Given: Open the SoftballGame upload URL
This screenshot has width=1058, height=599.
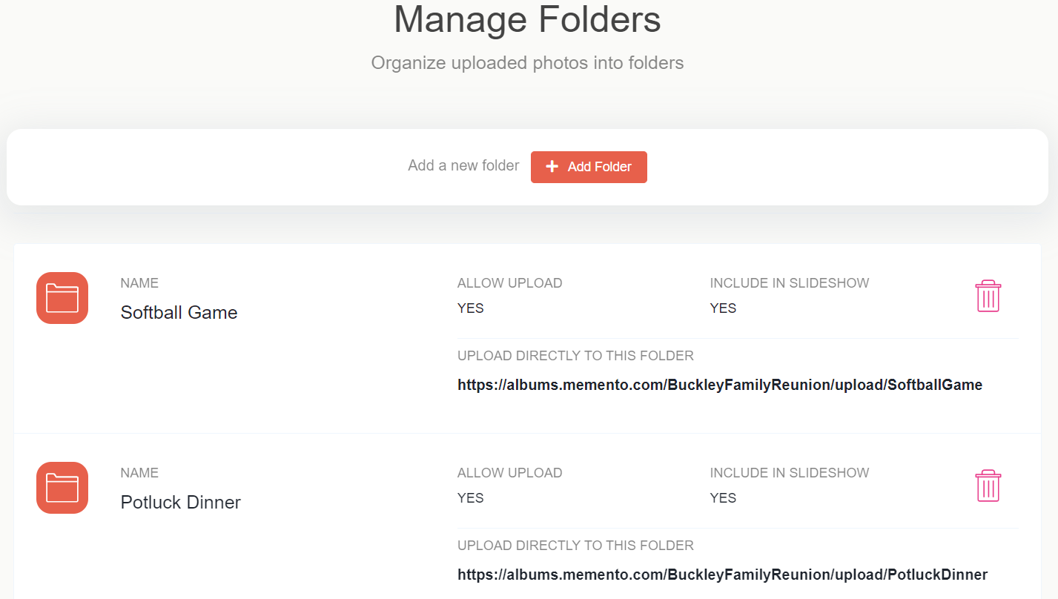Looking at the screenshot, I should tap(719, 385).
